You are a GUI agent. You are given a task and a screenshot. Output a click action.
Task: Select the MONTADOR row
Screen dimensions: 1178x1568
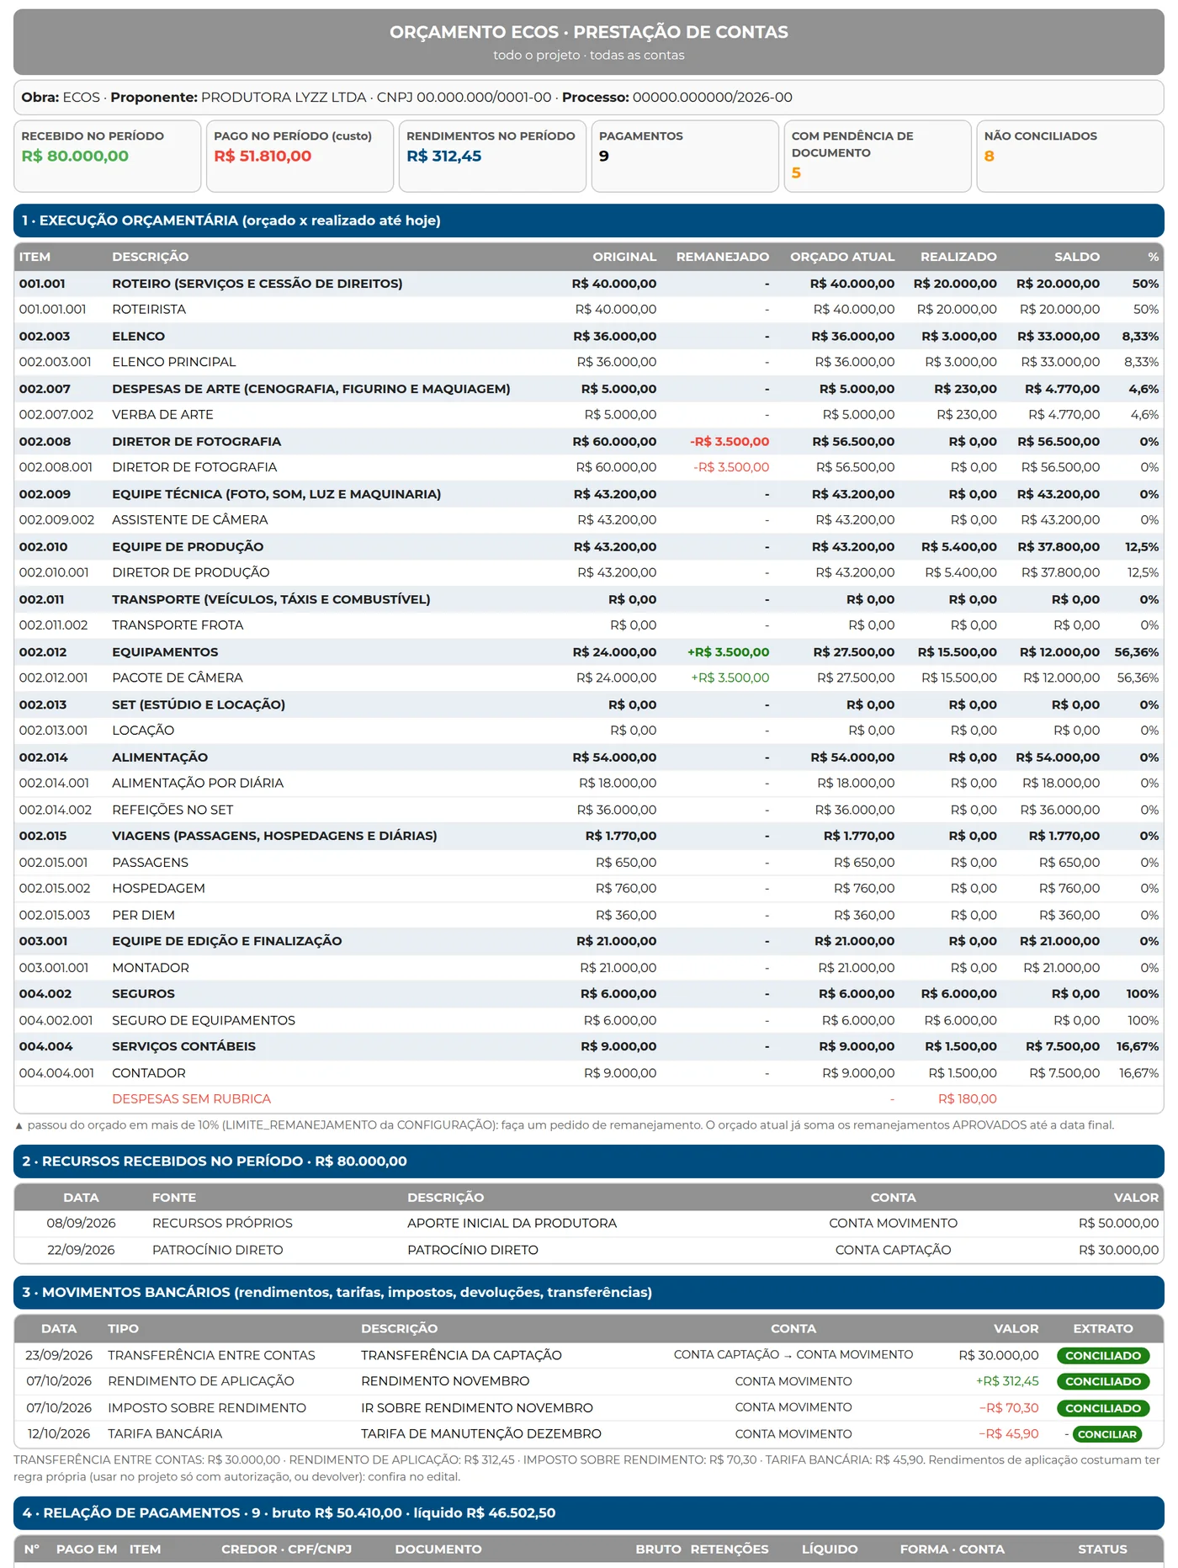(x=589, y=968)
